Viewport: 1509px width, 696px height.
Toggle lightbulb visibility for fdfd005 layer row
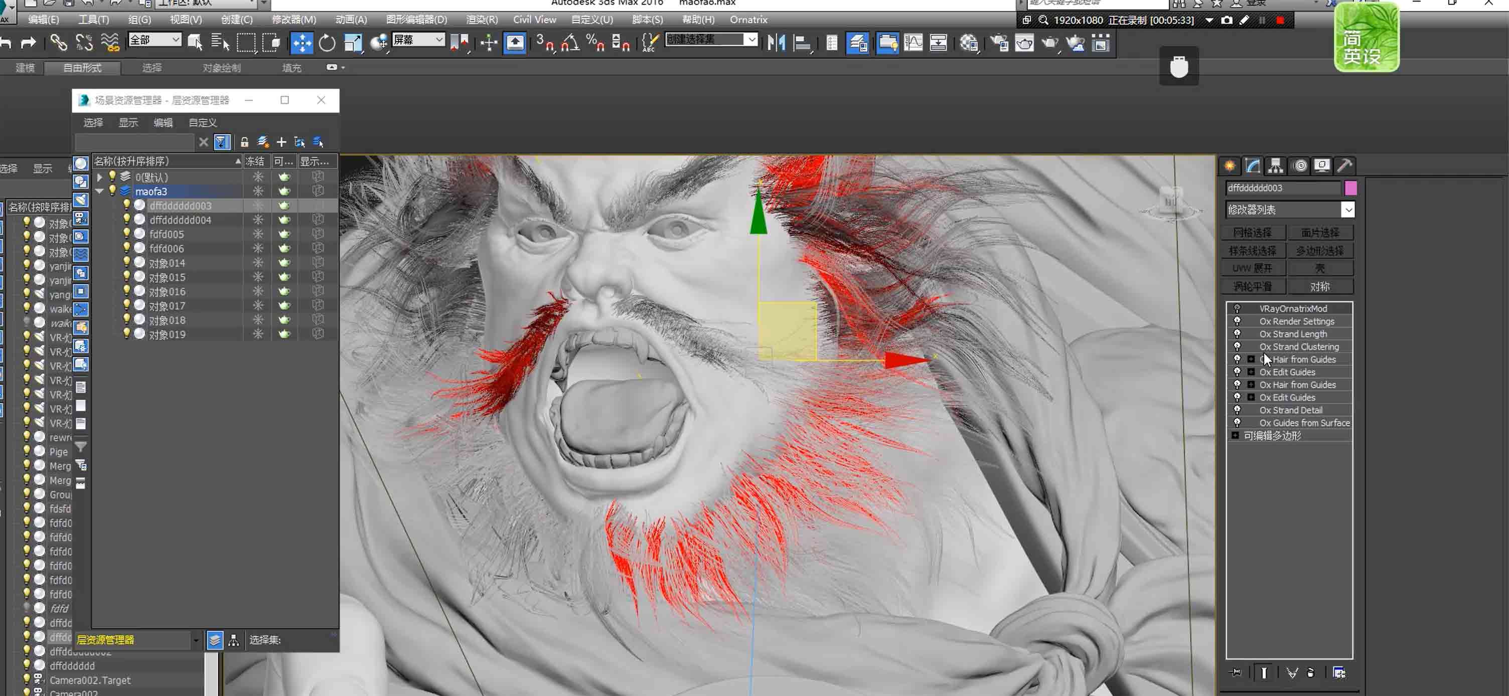click(x=126, y=233)
